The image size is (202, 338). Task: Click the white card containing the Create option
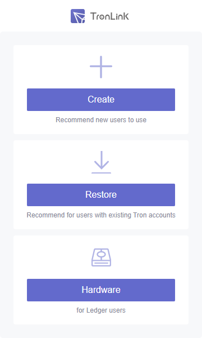pyautogui.click(x=101, y=90)
